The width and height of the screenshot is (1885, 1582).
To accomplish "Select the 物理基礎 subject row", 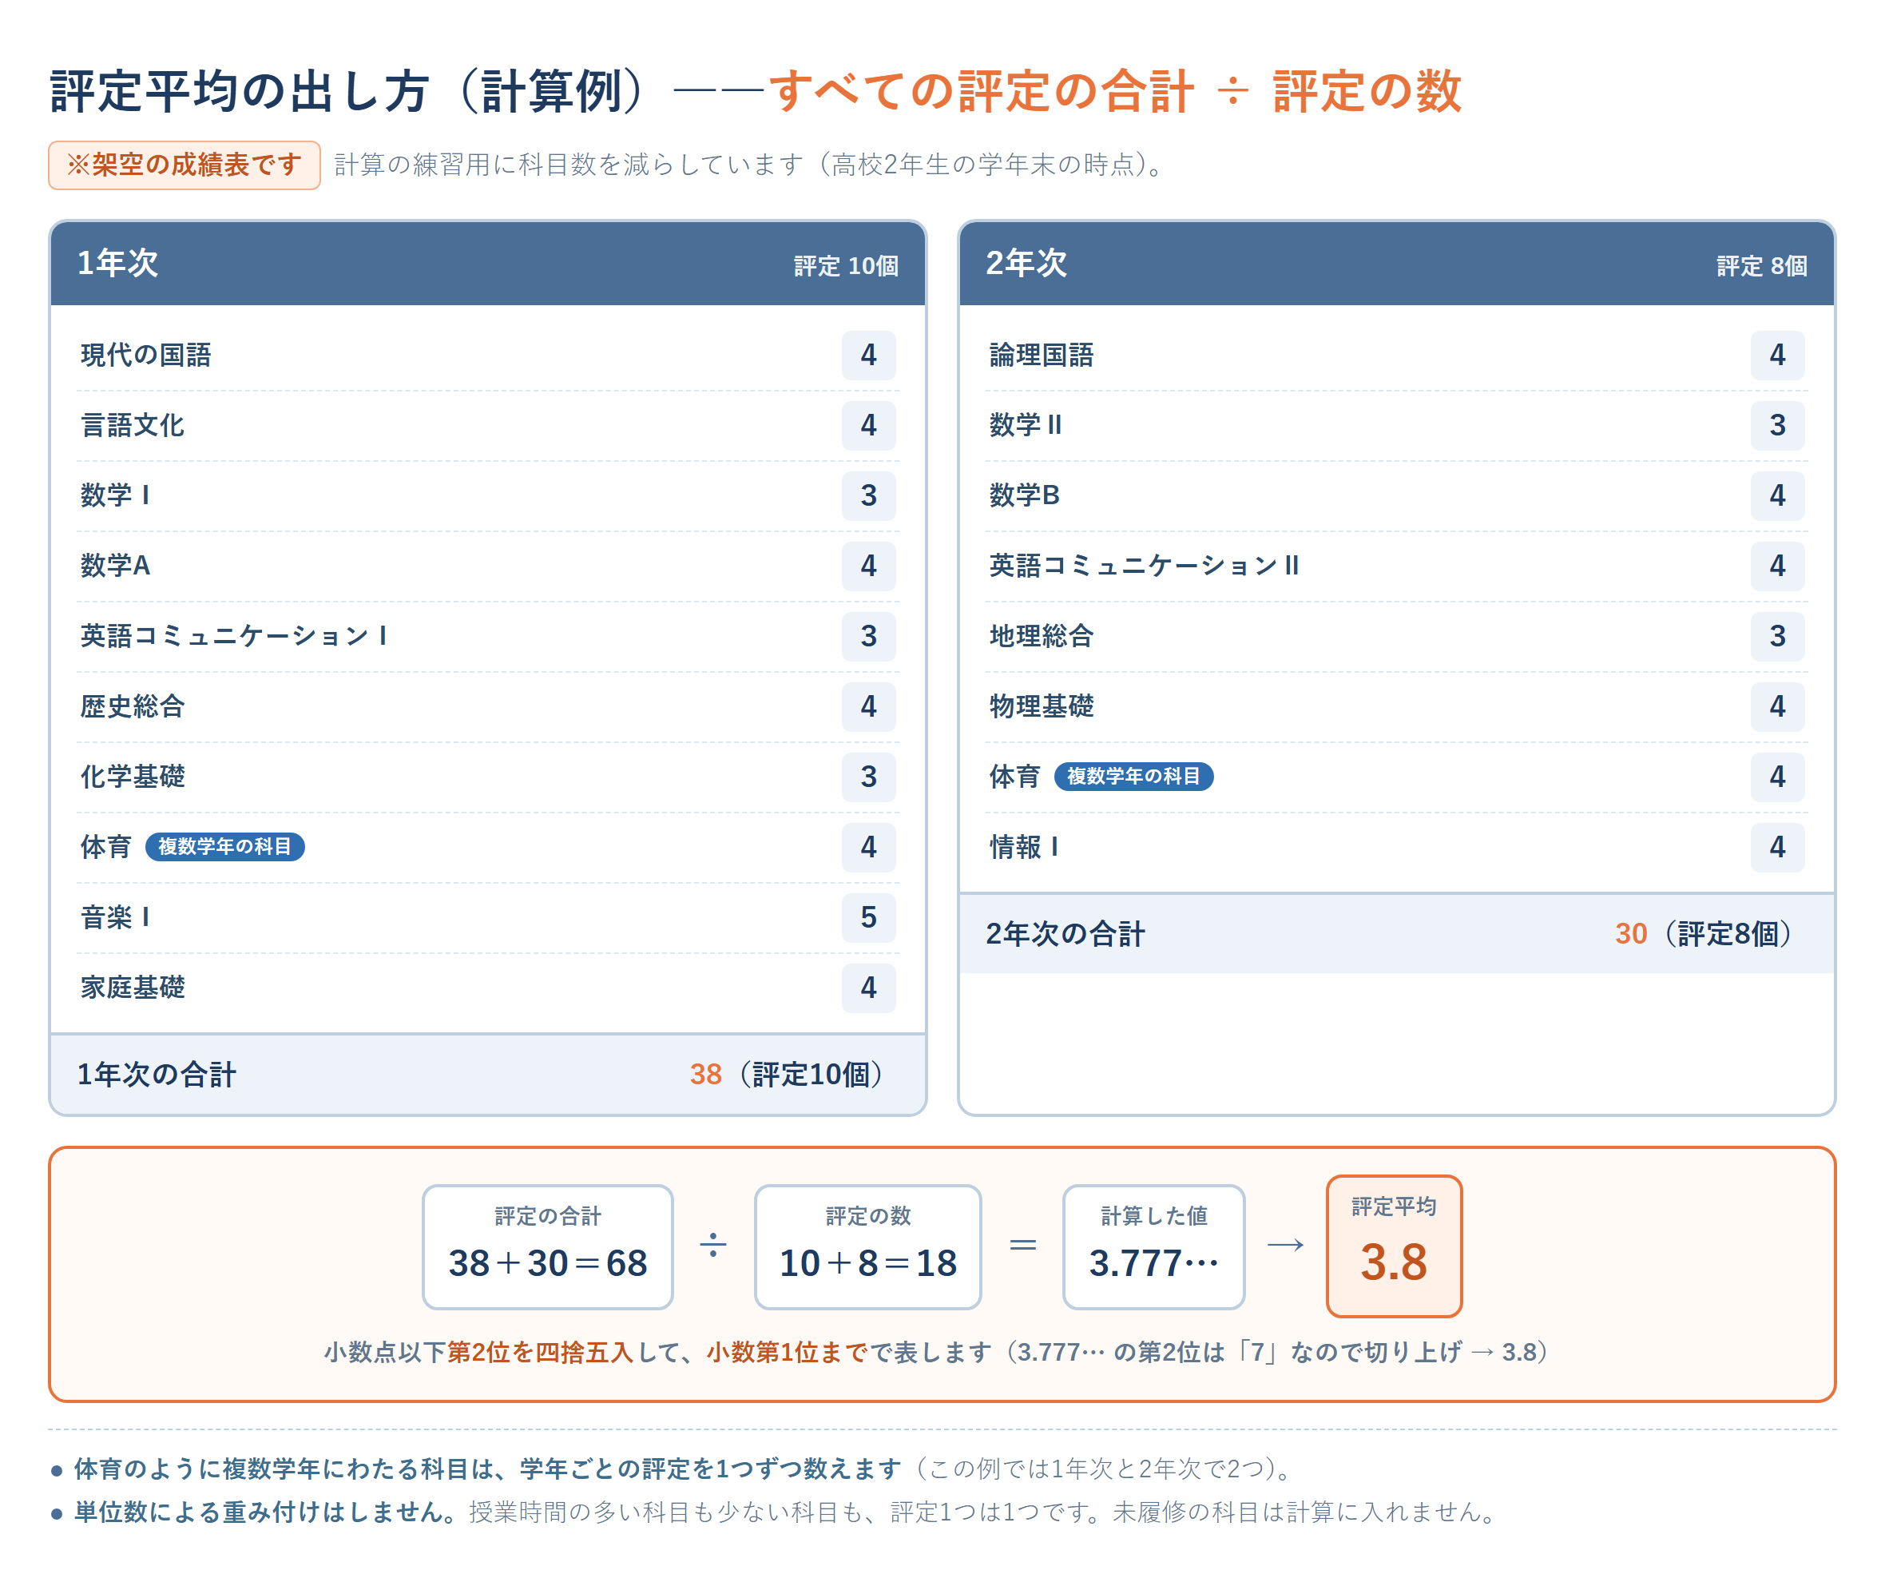I will (1397, 706).
